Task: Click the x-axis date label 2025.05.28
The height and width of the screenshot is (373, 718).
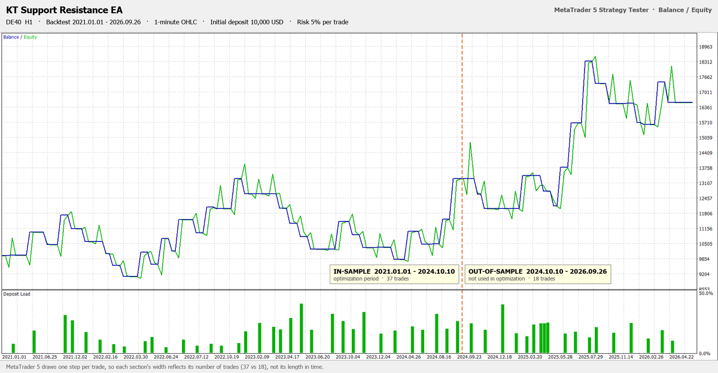Action: pos(560,357)
